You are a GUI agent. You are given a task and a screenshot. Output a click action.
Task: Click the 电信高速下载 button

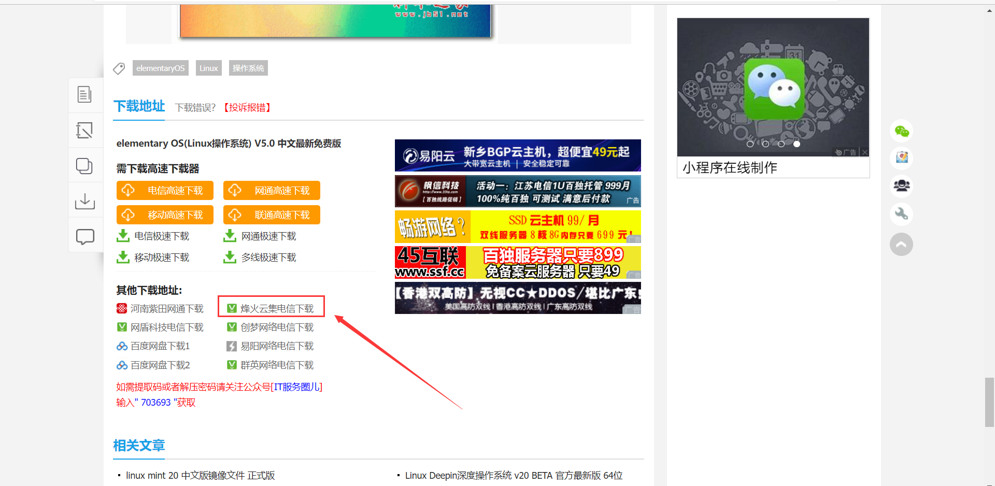click(x=165, y=190)
